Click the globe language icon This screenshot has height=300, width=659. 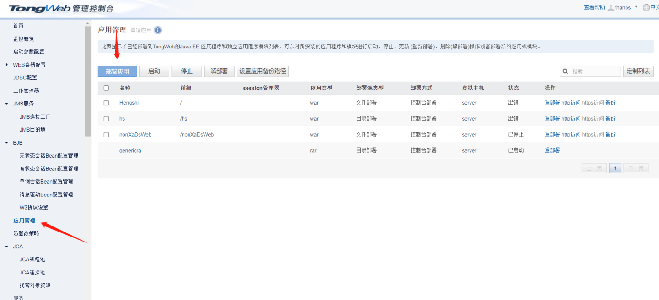[646, 8]
